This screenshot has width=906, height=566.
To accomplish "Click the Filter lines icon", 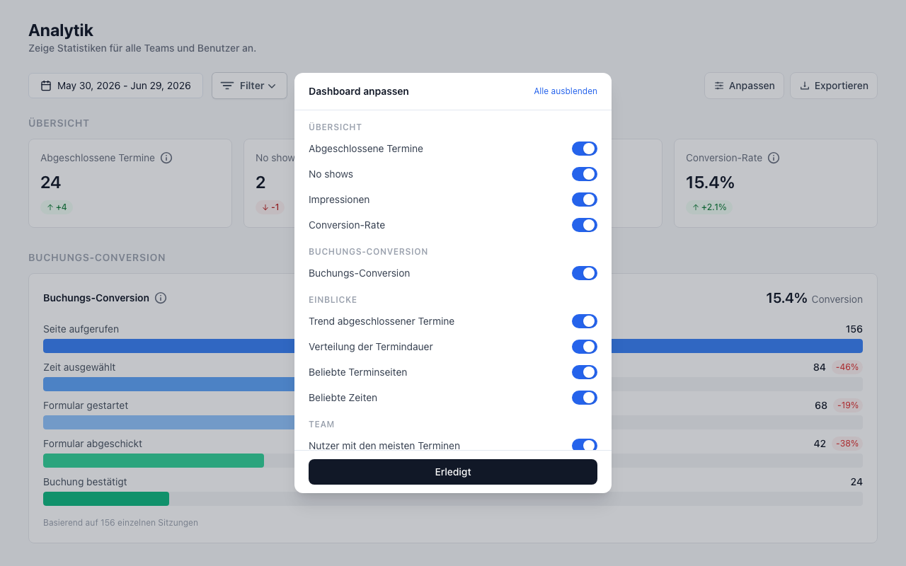I will [227, 86].
